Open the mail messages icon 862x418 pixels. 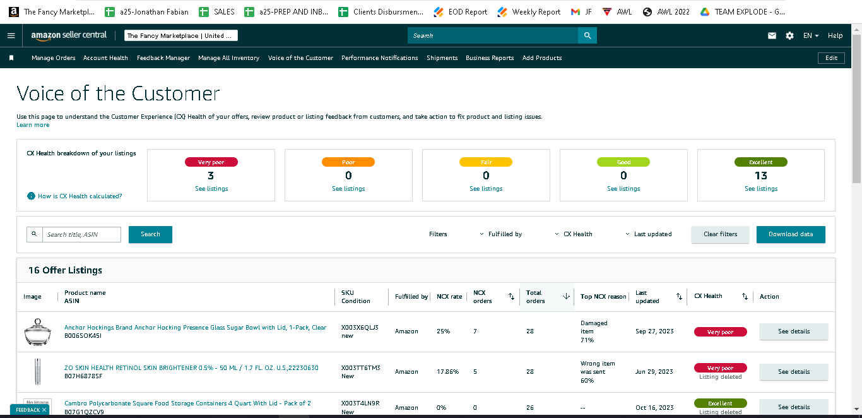772,36
